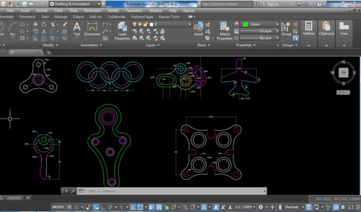Select the Scale tool
This screenshot has height=212, width=361.
pyautogui.click(x=44, y=38)
